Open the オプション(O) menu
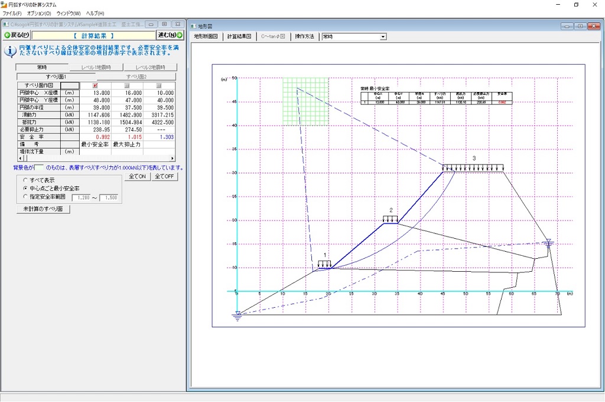The height and width of the screenshot is (402, 605). (x=39, y=14)
